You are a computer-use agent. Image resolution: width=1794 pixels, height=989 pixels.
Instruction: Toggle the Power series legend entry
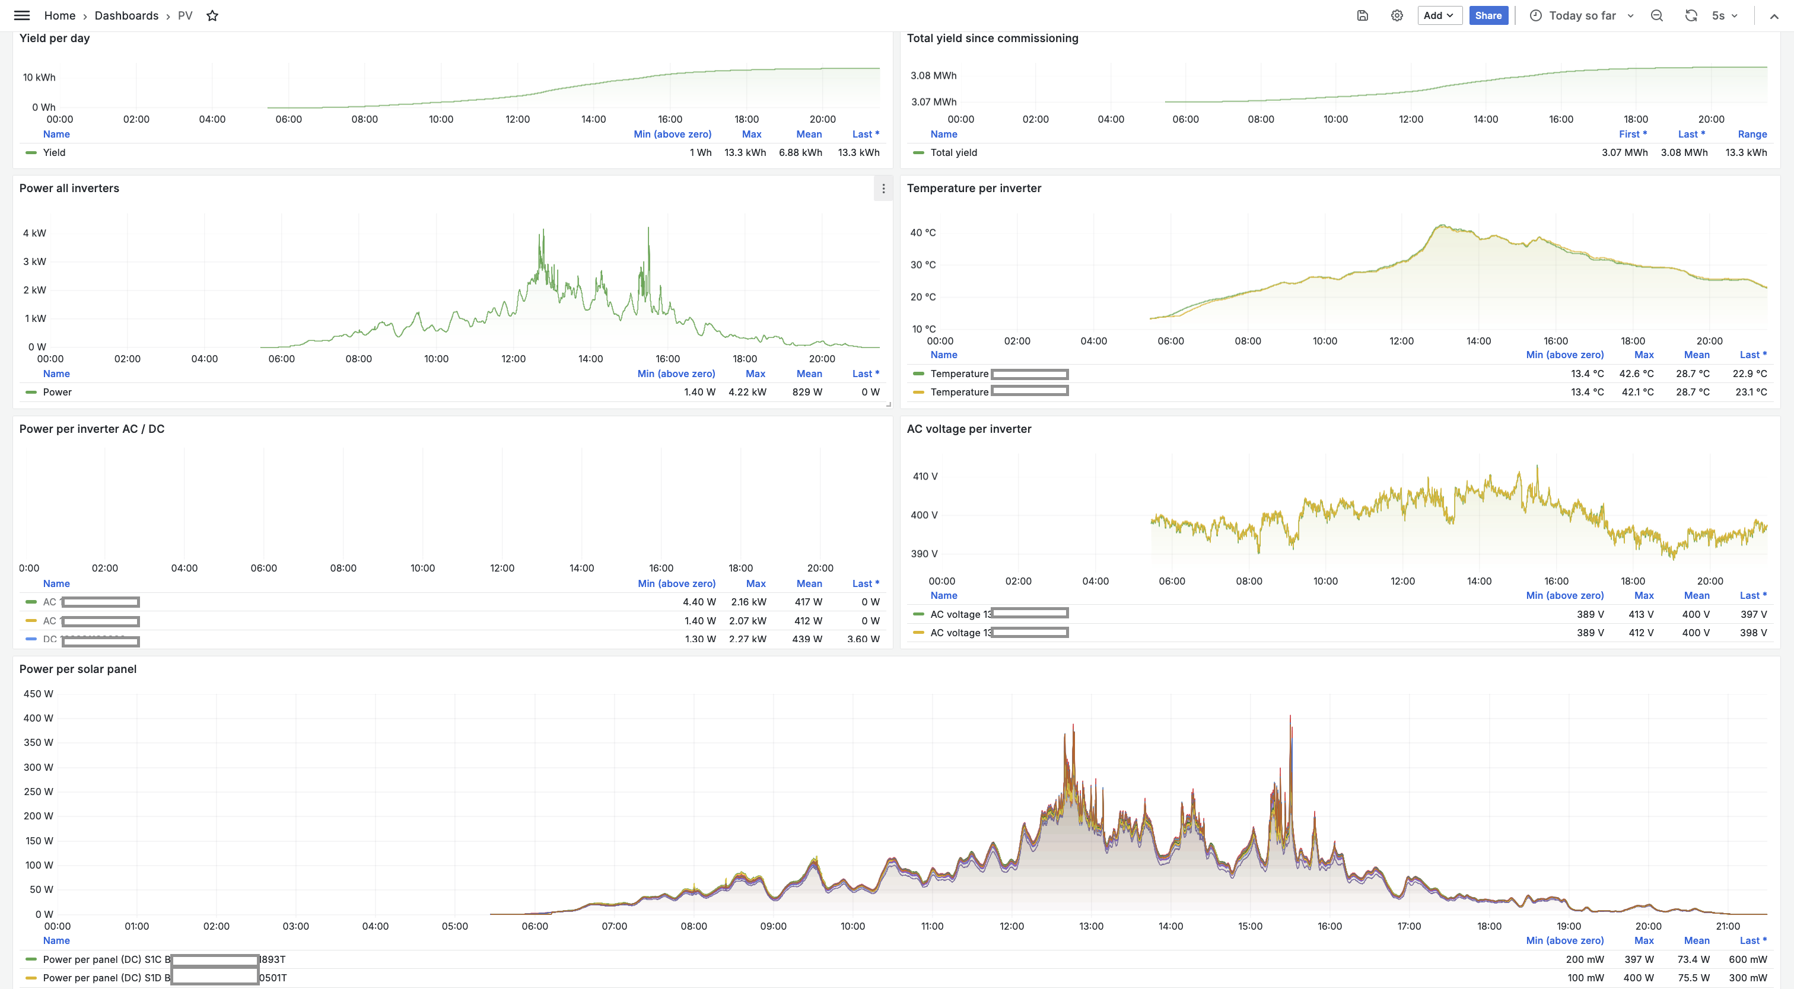pyautogui.click(x=57, y=392)
